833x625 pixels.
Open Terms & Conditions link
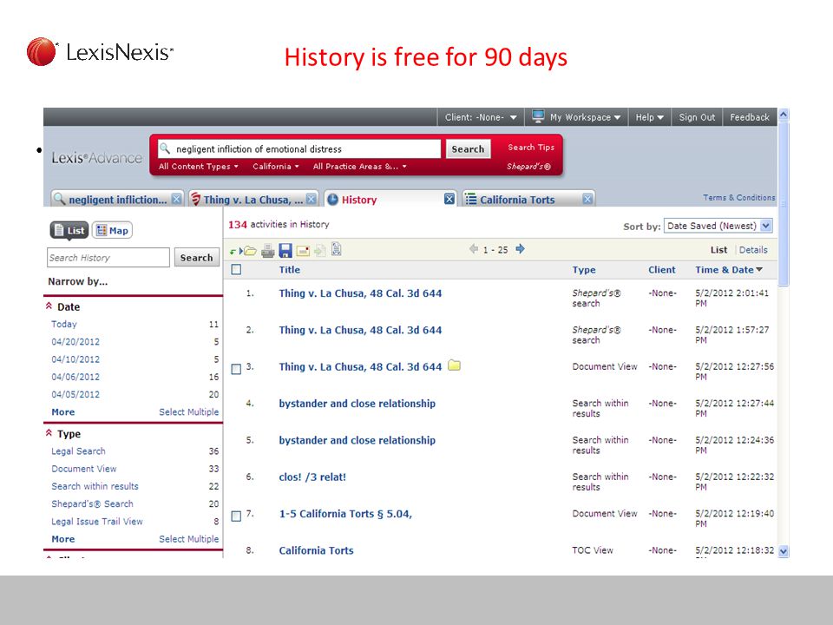pos(739,198)
